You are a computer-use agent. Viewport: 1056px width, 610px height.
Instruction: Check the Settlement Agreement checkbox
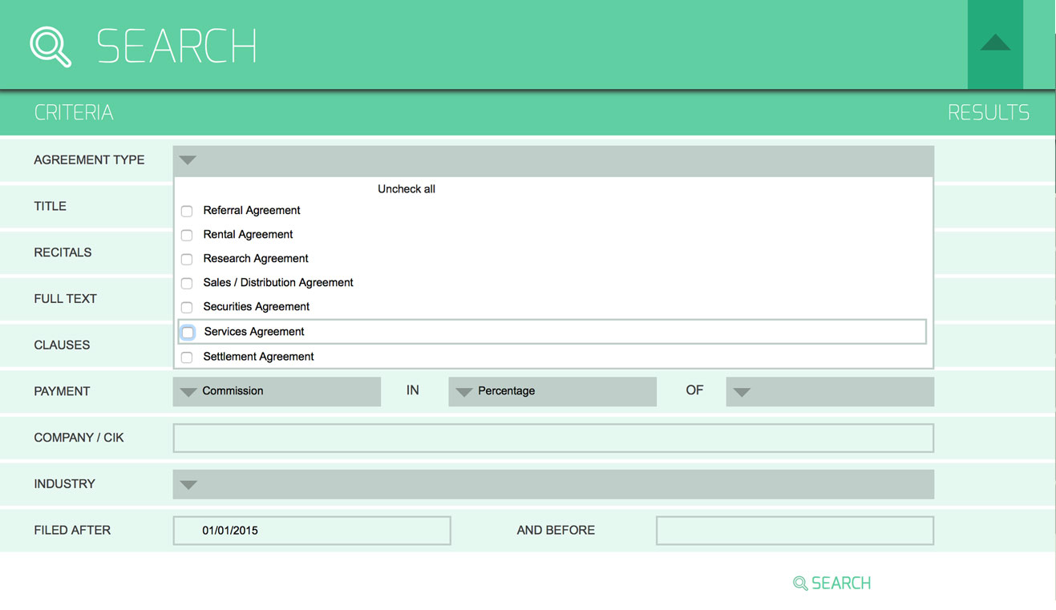click(187, 358)
